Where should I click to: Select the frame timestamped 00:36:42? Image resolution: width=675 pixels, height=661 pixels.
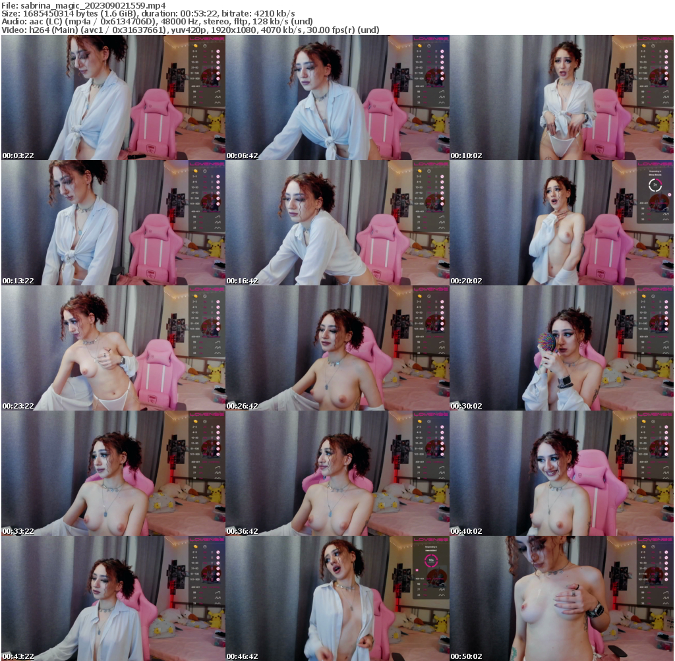coord(337,473)
